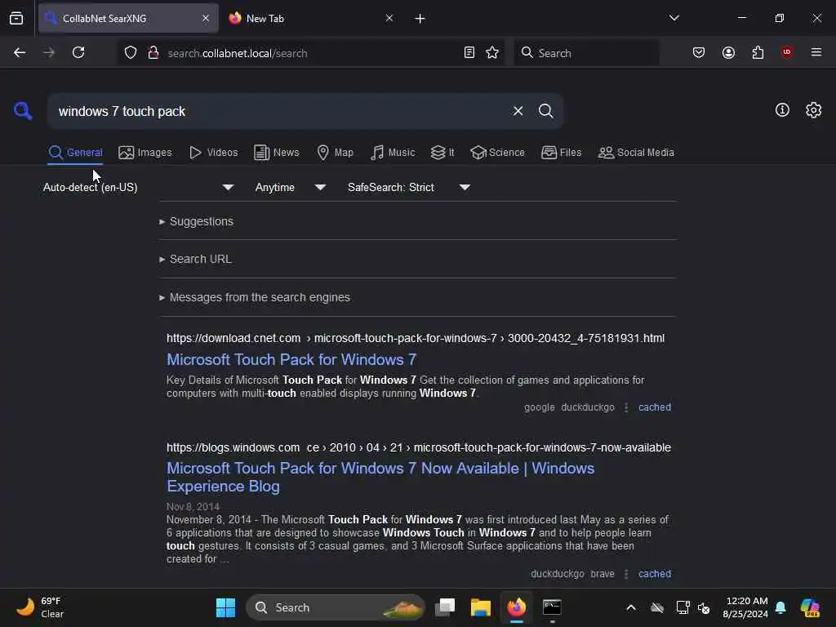This screenshot has height=627, width=836.
Task: Open the SafeSearch: Strict dropdown
Action: [409, 187]
